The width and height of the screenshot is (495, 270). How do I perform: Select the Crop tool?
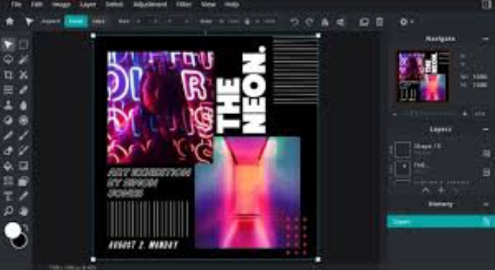pos(8,75)
